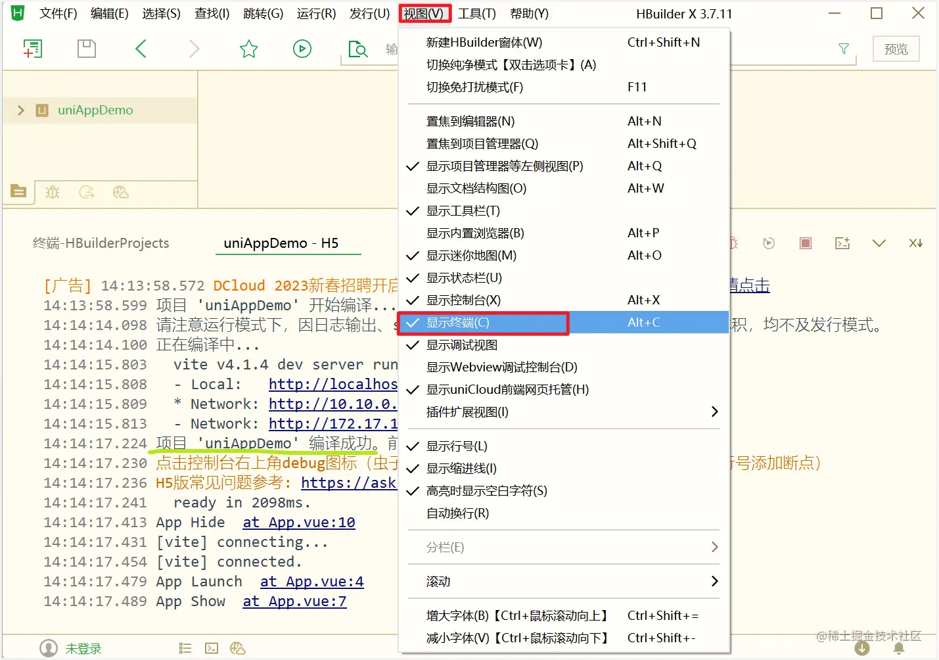Switch to uniAppDemo - H5 console tab
Image resolution: width=939 pixels, height=660 pixels.
pyautogui.click(x=281, y=243)
